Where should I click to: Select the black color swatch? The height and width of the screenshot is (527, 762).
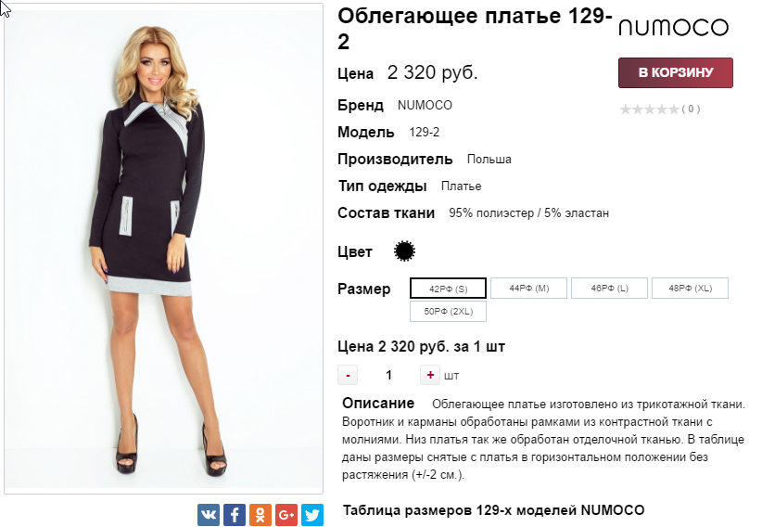click(404, 251)
